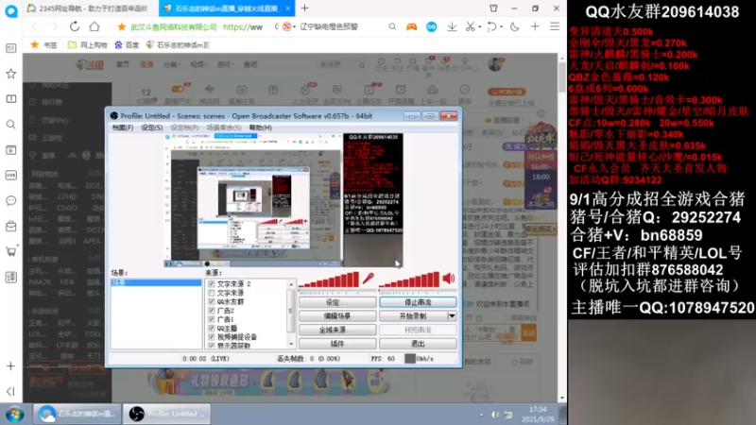Click the orange favorite star in address bar
This screenshot has height=425, width=756.
122,27
